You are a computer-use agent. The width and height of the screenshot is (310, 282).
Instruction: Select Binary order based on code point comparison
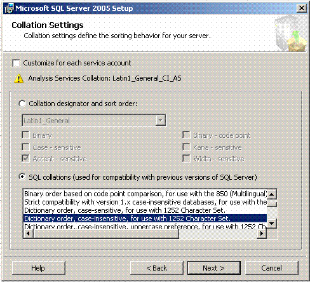click(145, 194)
